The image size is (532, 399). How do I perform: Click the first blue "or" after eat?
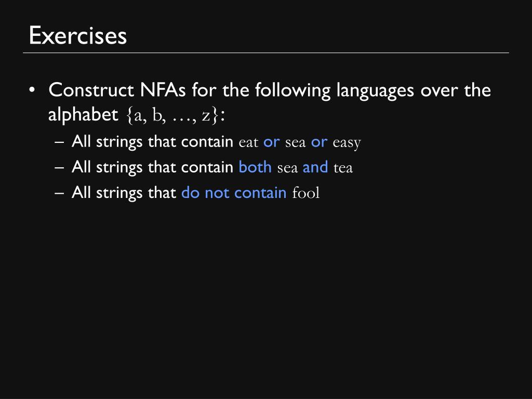pyautogui.click(x=271, y=142)
